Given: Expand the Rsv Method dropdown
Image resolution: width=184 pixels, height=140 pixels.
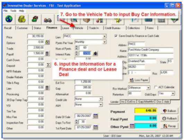Looking at the screenshot, I should pyautogui.click(x=148, y=88).
